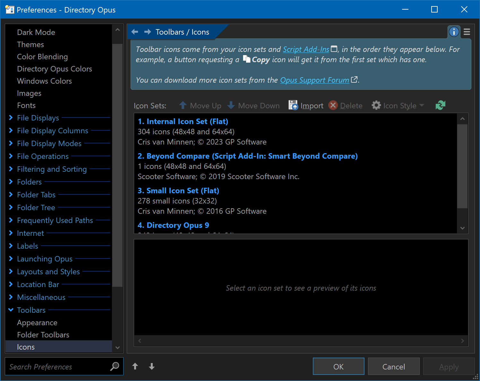Viewport: 480px width, 381px height.
Task: Expand the Folder Tree category
Action: click(11, 207)
